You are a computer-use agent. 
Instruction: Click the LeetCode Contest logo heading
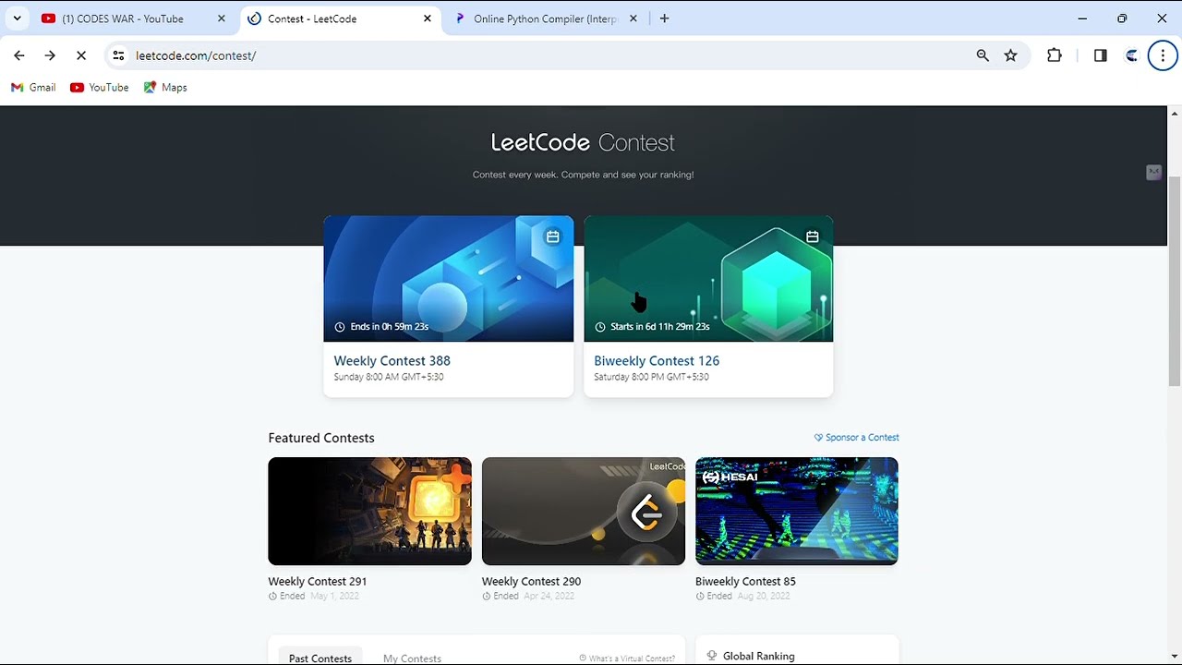click(x=583, y=142)
